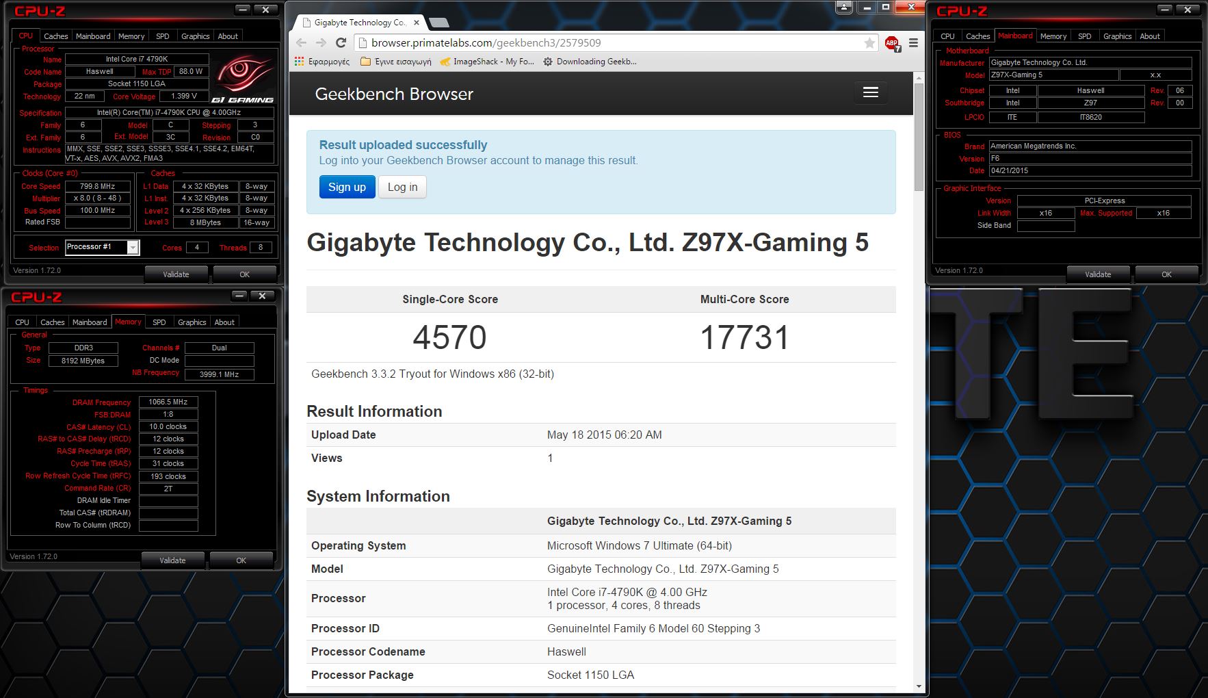Open SPD tab in Memory window
Screen dimensions: 1208x698
click(159, 322)
